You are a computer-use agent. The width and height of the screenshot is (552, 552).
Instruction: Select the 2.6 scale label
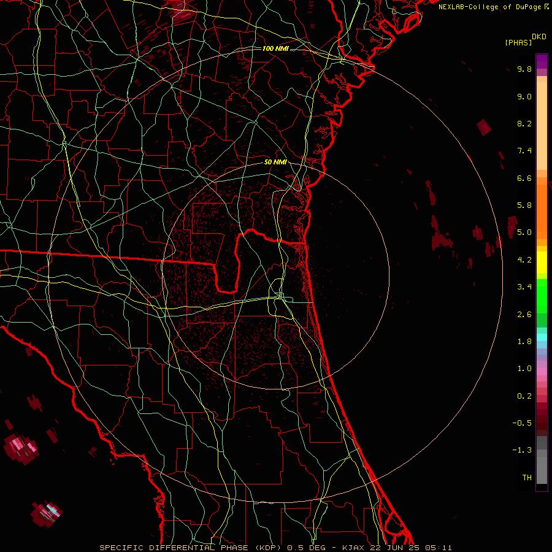pyautogui.click(x=524, y=315)
